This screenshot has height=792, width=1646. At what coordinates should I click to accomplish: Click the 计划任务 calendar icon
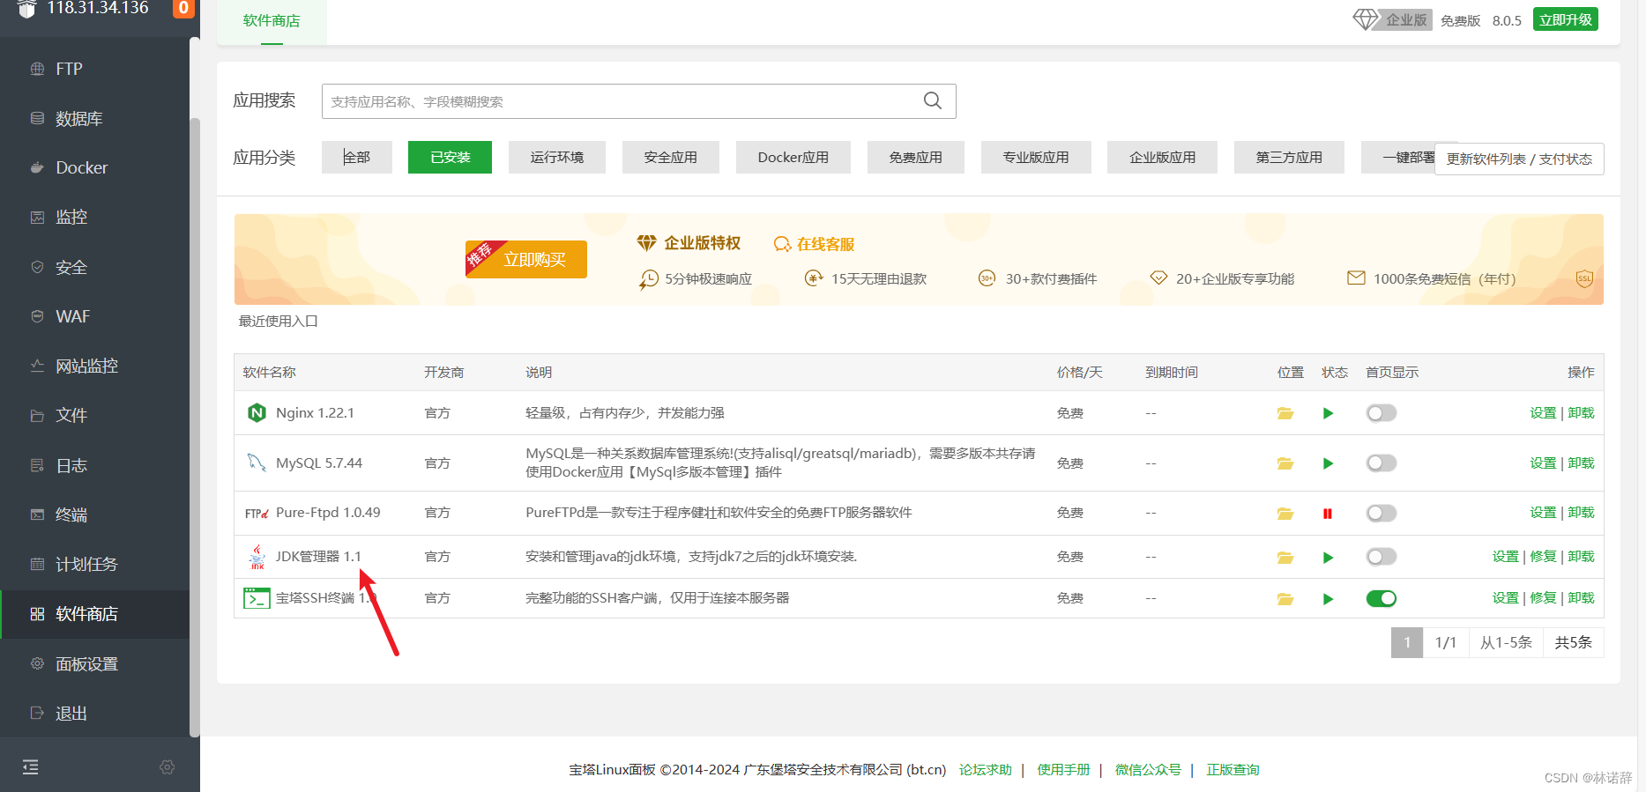37,564
